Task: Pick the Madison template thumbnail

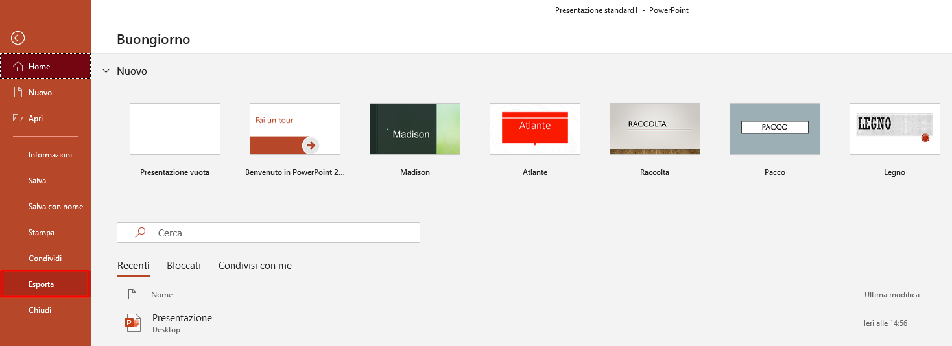Action: (x=415, y=129)
